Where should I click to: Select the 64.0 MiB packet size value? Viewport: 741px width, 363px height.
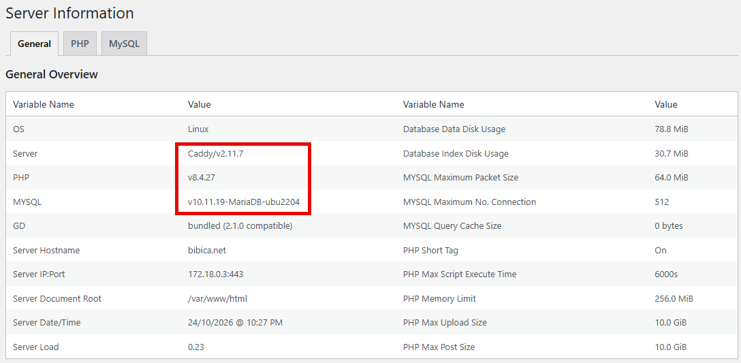pyautogui.click(x=672, y=178)
